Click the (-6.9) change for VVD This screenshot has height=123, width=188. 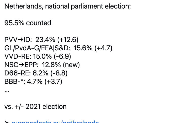[62, 56]
